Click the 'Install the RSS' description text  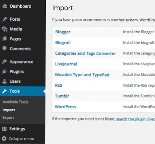139,85
